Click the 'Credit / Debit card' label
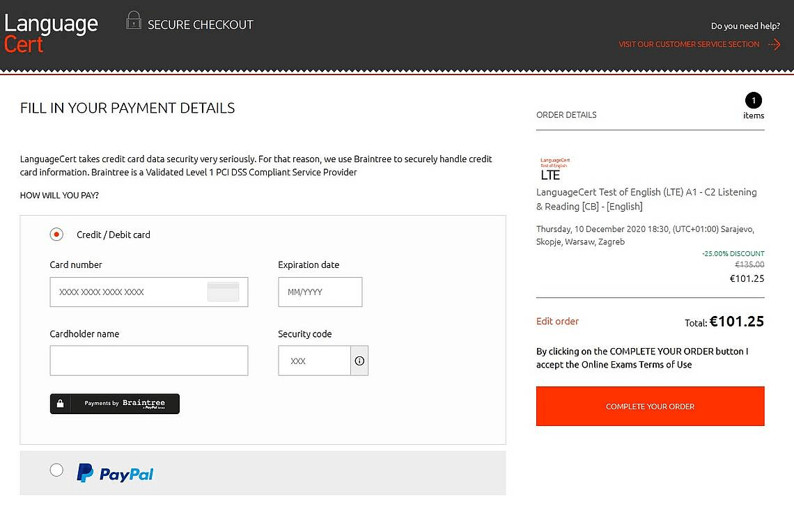 point(114,235)
